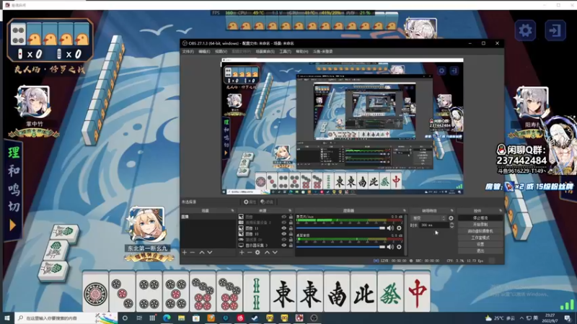Click Properties (属性) gear button above scenes

click(250, 202)
